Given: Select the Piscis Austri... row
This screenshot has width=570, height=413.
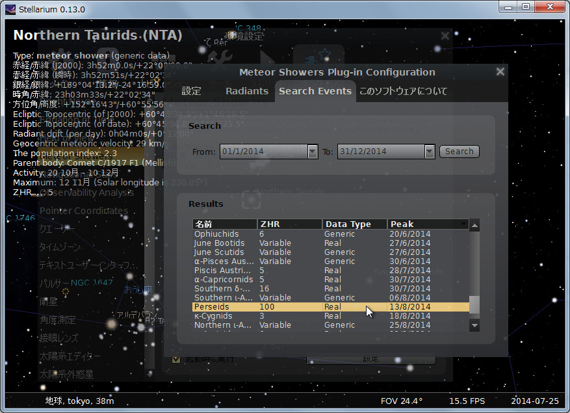Looking at the screenshot, I should pos(330,271).
